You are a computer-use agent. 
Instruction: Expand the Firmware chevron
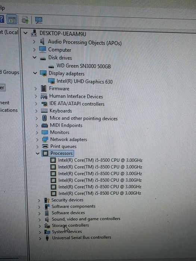pos(35,89)
